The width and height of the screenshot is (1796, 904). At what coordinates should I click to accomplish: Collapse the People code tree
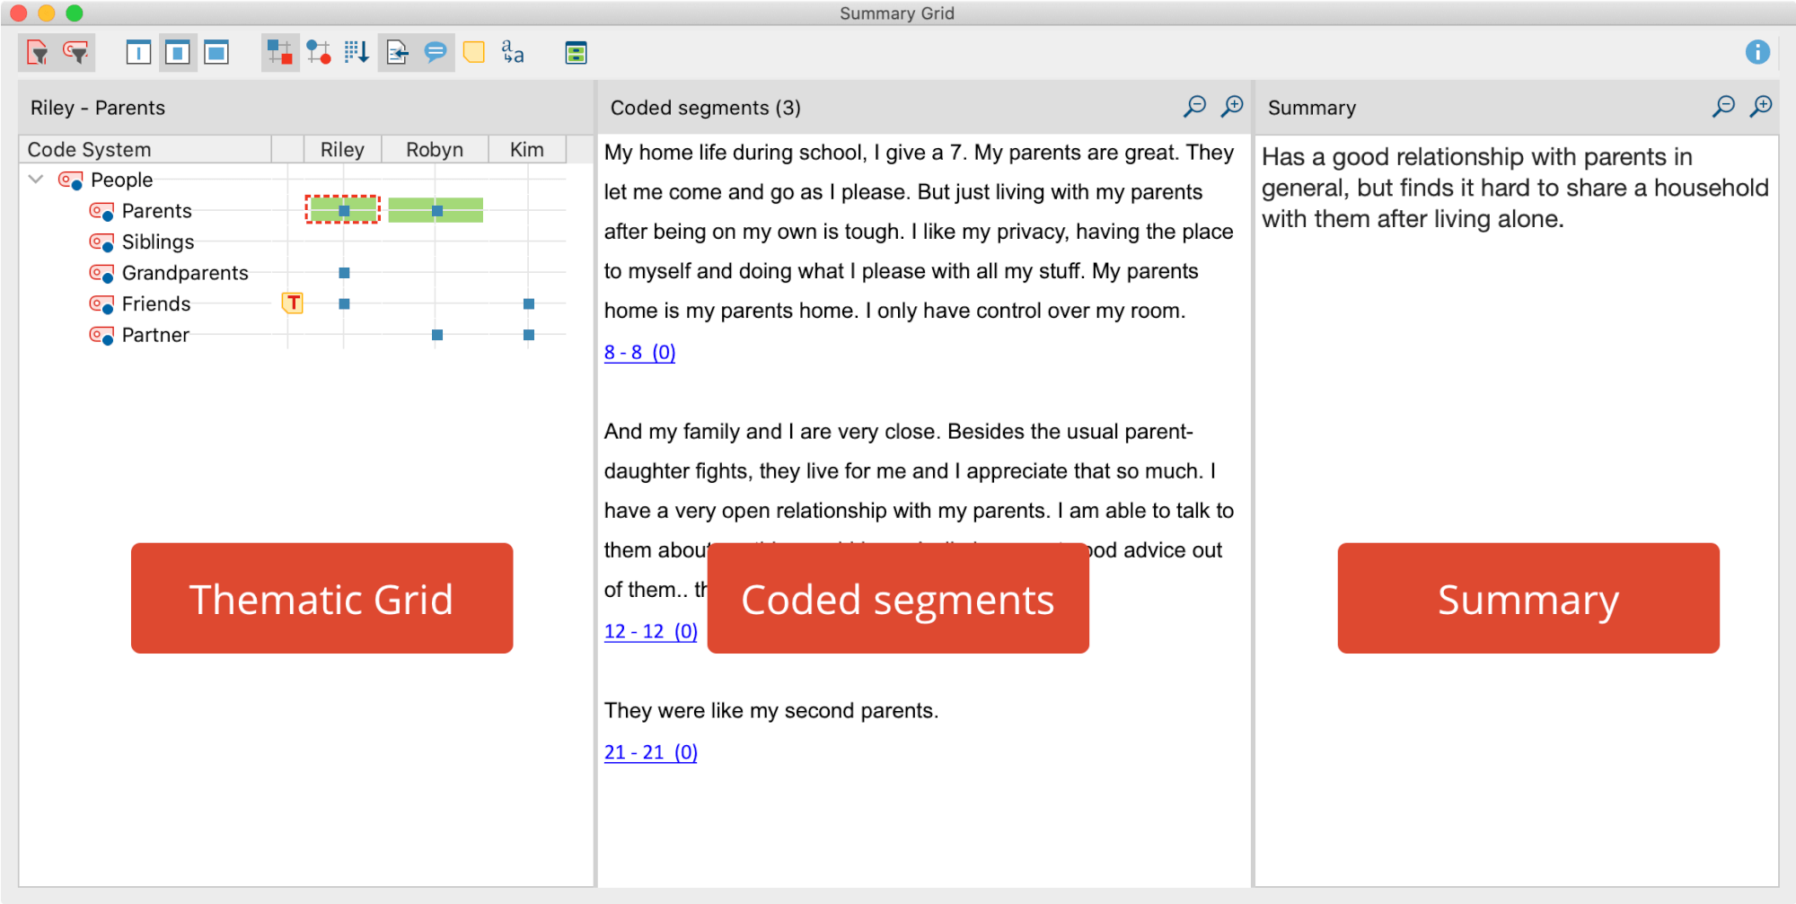36,180
